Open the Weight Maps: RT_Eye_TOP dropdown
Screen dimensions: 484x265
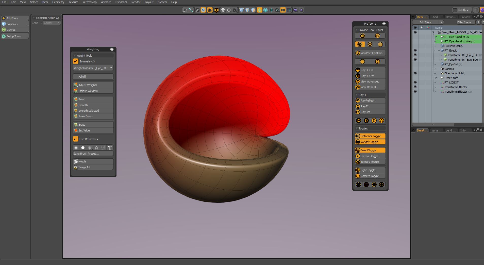tap(93, 68)
